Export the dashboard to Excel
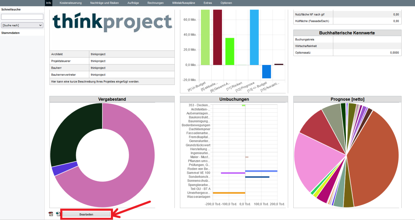This screenshot has width=415, height=220. pos(58,214)
